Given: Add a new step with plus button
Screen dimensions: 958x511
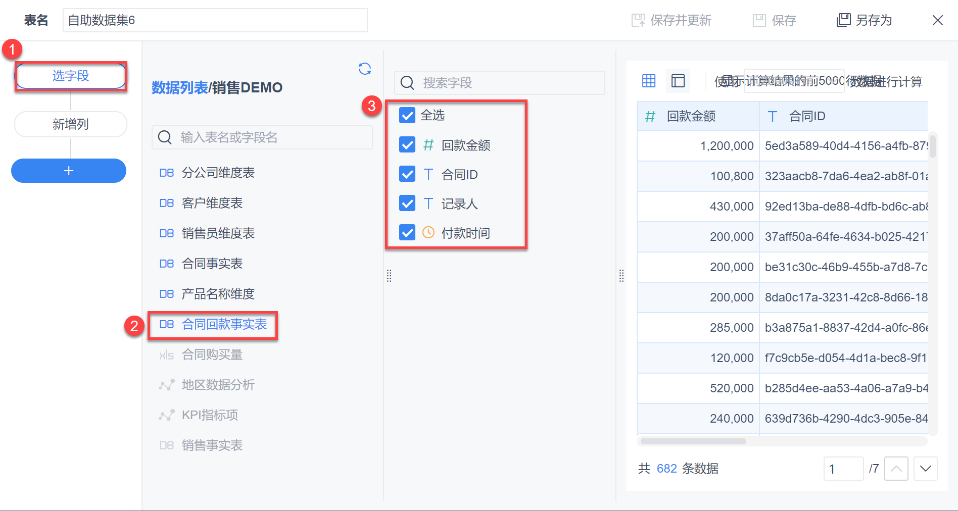Looking at the screenshot, I should [69, 171].
